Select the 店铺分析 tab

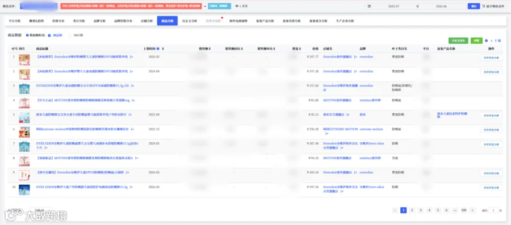[146, 21]
